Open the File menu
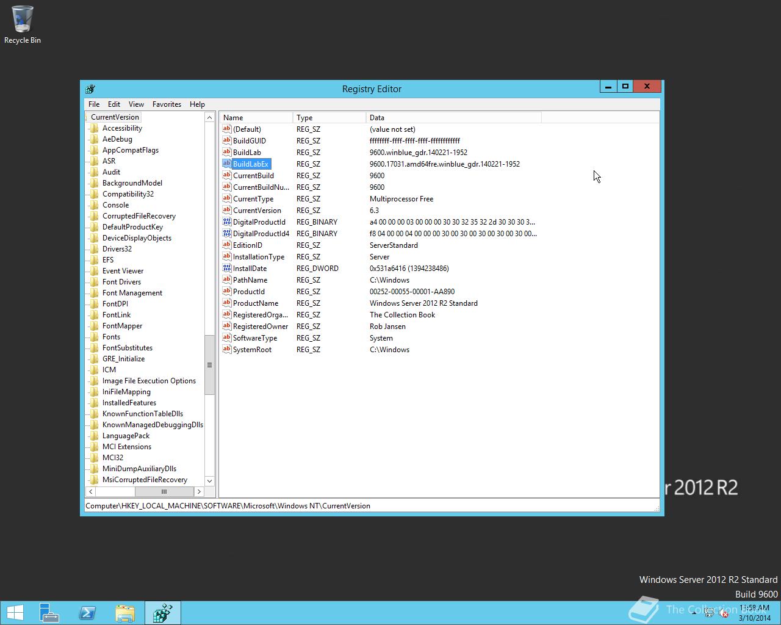The height and width of the screenshot is (625, 781). pos(94,104)
